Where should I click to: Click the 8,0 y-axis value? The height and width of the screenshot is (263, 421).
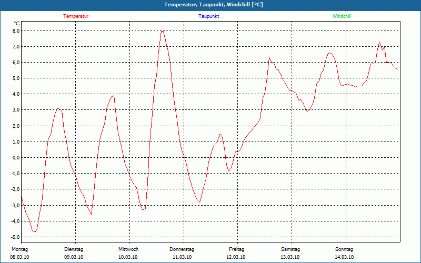click(16, 31)
